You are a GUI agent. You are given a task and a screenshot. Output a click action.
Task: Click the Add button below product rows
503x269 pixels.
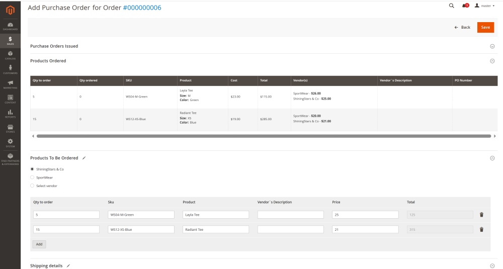point(39,244)
